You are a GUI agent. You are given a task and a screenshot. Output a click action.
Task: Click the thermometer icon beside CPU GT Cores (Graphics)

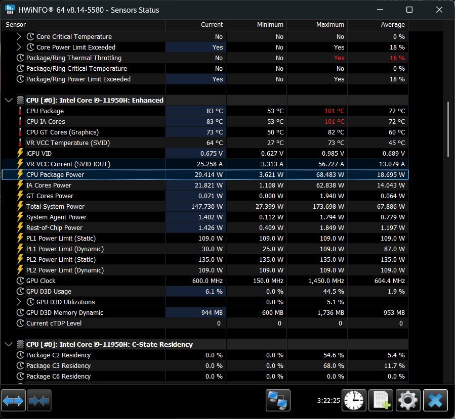[x=20, y=132]
